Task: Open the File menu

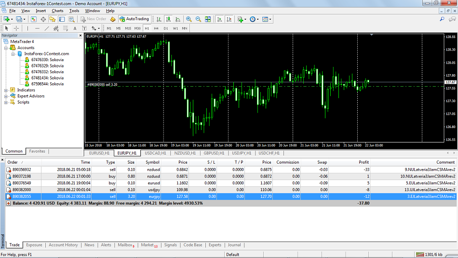Action: pos(12,11)
